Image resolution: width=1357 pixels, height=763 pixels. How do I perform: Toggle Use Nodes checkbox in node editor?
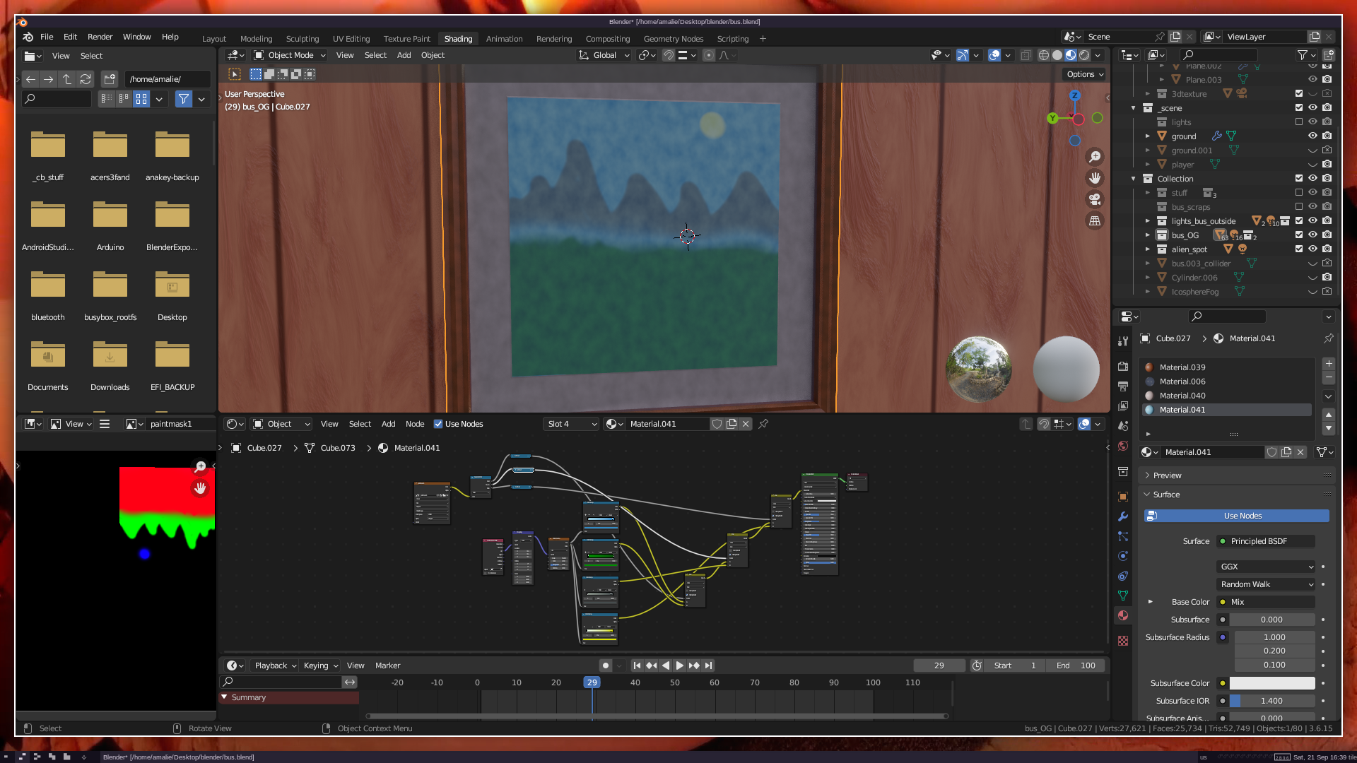438,424
